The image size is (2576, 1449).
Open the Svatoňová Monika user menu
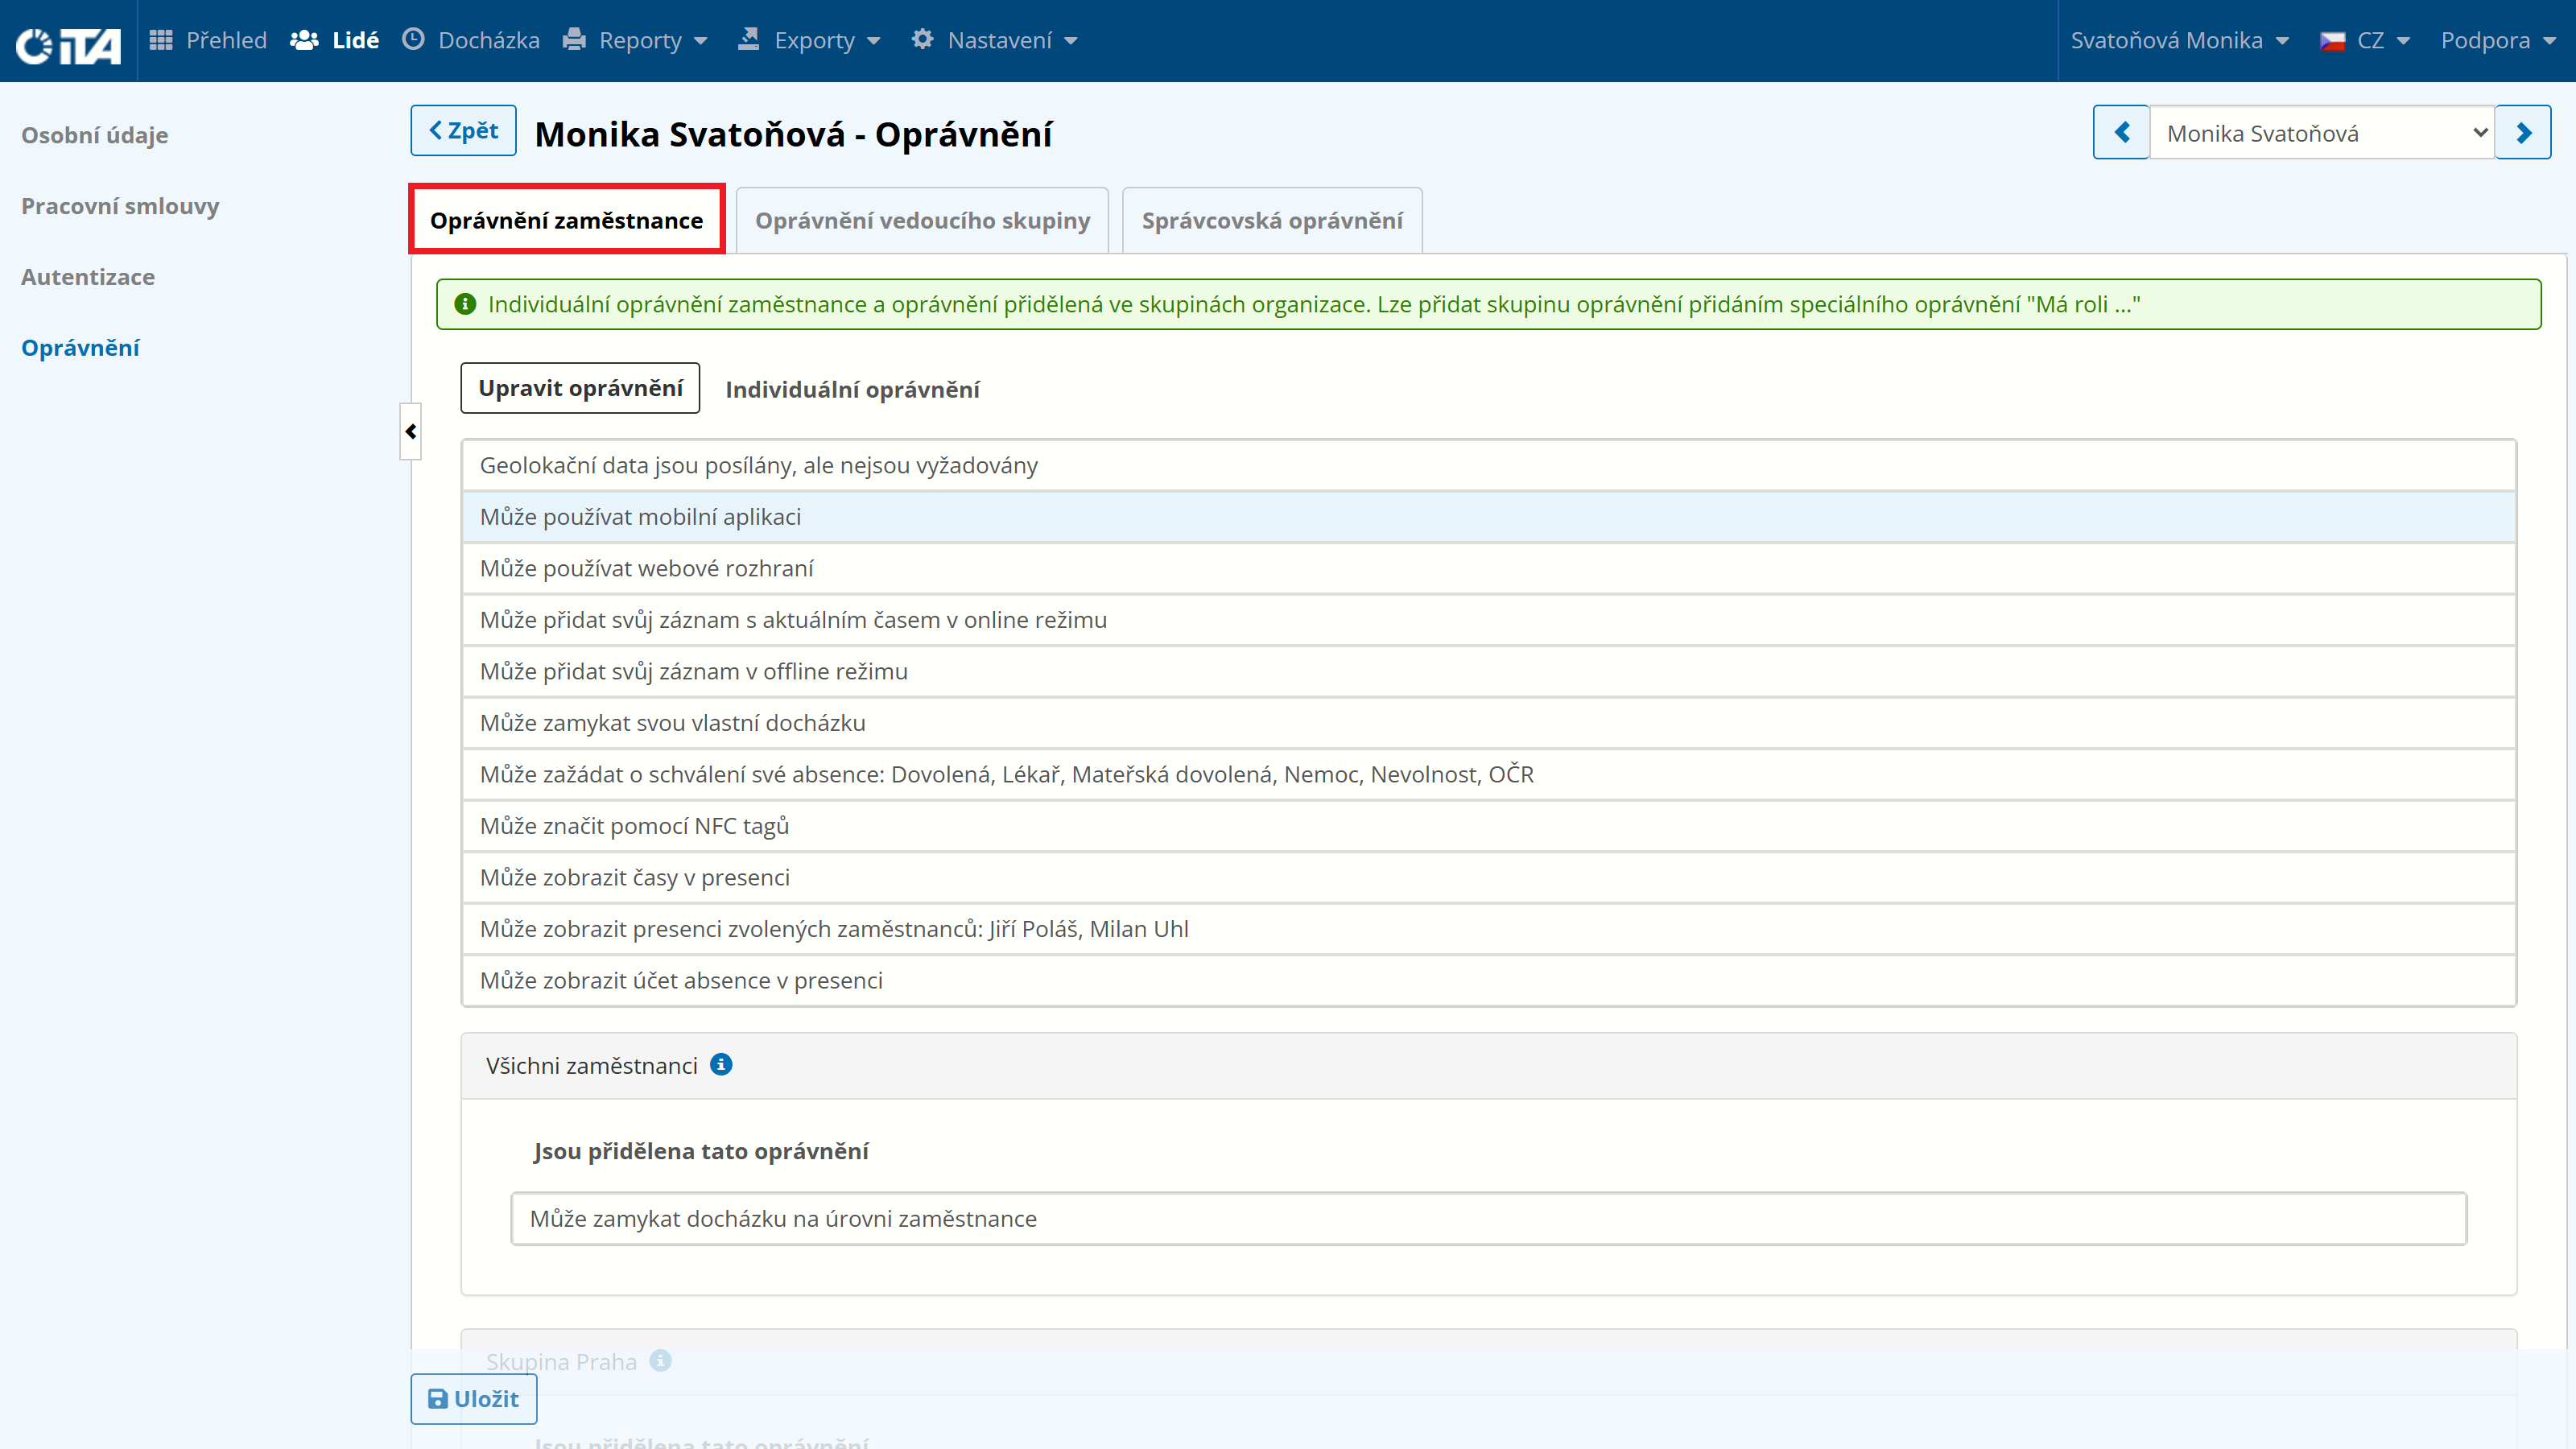(2179, 40)
